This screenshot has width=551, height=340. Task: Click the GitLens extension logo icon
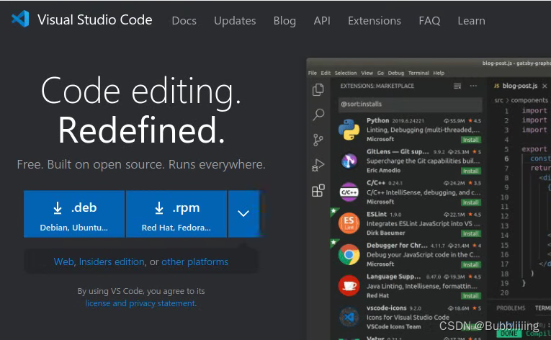pos(349,161)
